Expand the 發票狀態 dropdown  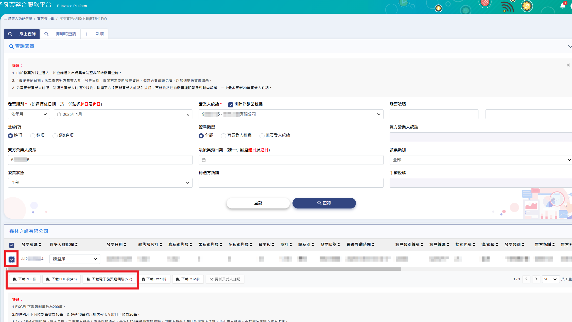(x=100, y=183)
